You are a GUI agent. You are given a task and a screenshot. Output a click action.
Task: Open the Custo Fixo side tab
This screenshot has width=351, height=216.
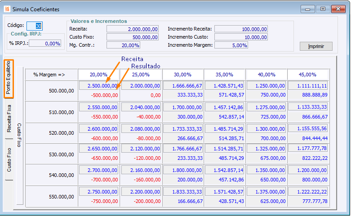(x=9, y=160)
